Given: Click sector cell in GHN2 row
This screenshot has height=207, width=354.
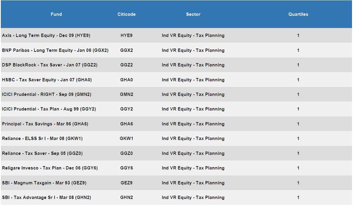Looking at the screenshot, I should [193, 197].
